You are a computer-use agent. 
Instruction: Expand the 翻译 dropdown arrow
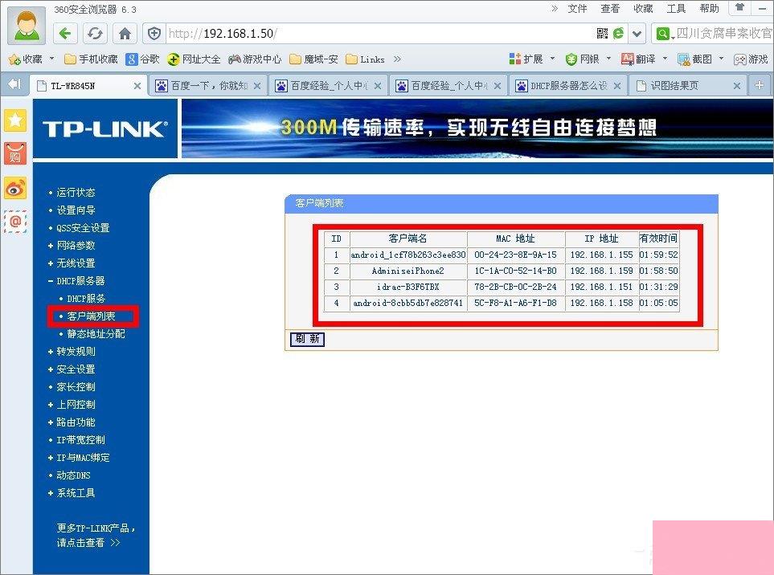click(x=665, y=59)
